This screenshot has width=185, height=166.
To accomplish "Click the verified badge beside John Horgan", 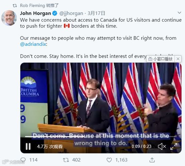I will [x=55, y=13].
